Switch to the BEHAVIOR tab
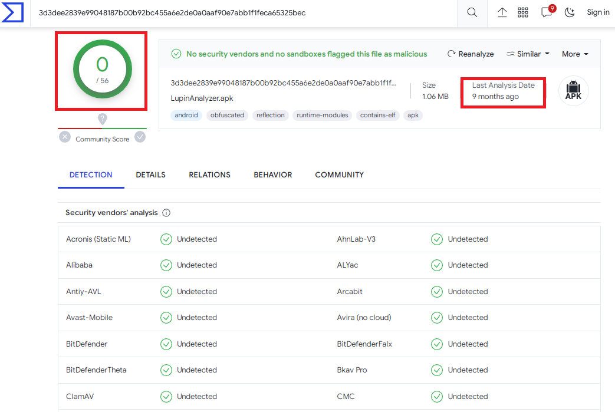Image resolution: width=615 pixels, height=412 pixels. coord(272,175)
